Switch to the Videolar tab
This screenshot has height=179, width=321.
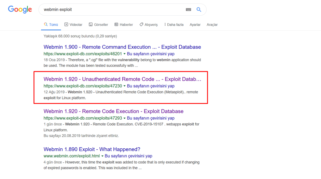click(73, 25)
